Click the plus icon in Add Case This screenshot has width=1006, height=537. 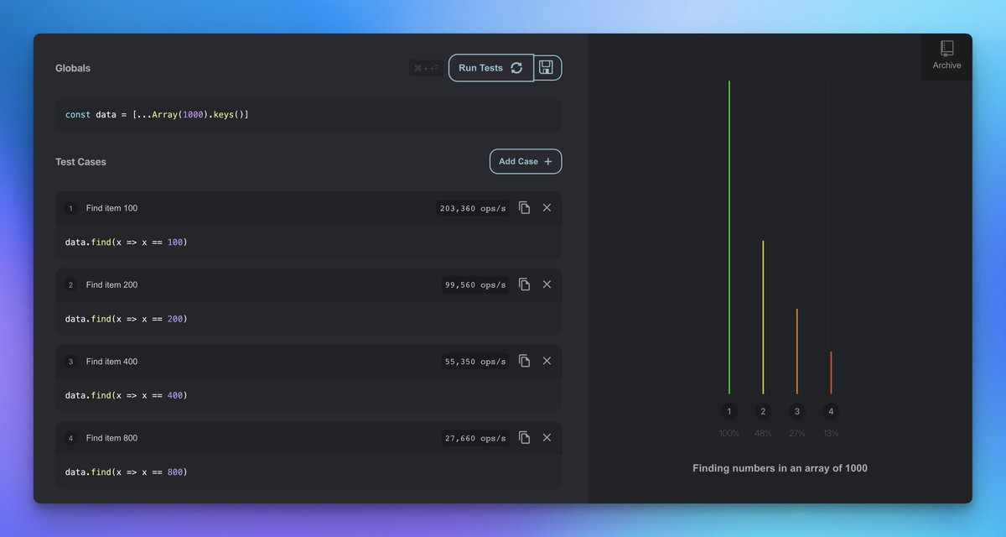[548, 161]
